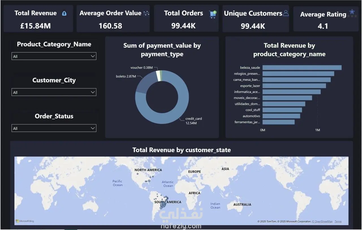Image resolution: width=362 pixels, height=230 pixels.
Task: Click the ferramentas_jar... revenue bar
Action: 279,122
